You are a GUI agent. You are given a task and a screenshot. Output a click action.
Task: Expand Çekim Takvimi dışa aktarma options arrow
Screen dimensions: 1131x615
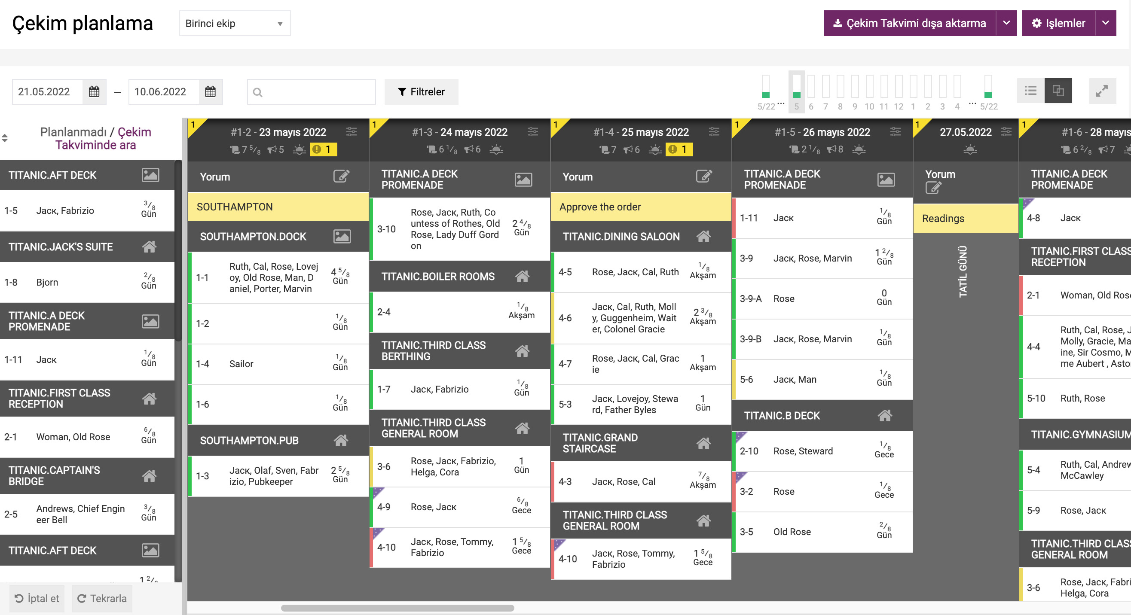click(1007, 23)
